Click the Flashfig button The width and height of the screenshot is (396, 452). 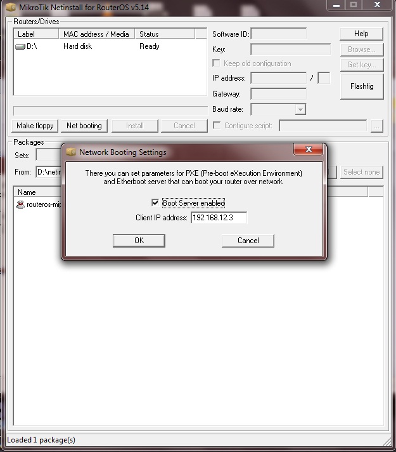362,86
